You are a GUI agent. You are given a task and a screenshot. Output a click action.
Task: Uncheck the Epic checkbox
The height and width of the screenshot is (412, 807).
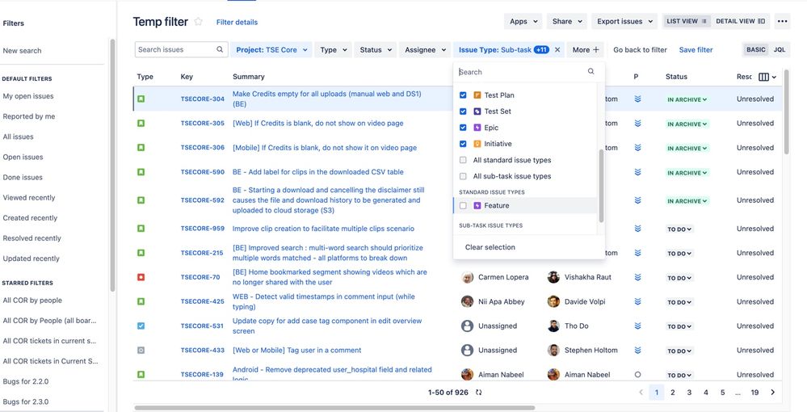coord(463,128)
